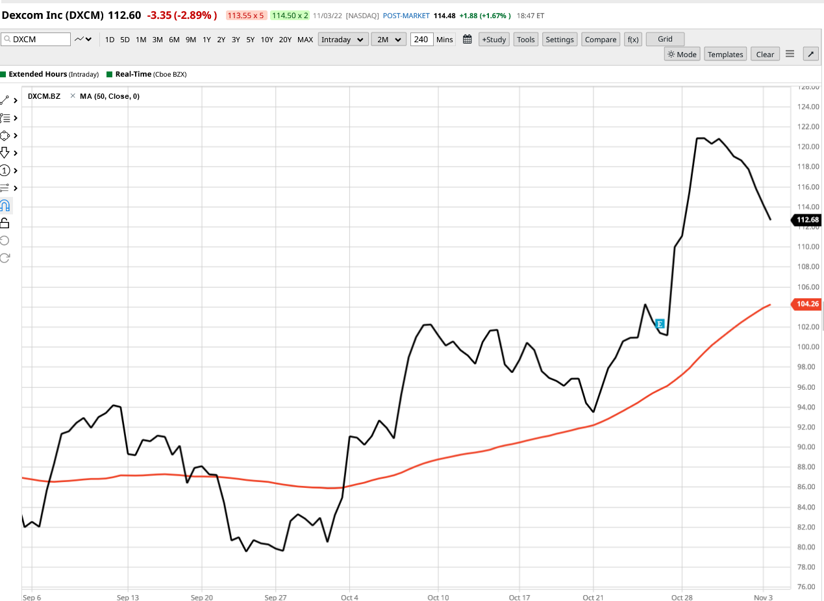Select the 1D time range

pyautogui.click(x=110, y=40)
